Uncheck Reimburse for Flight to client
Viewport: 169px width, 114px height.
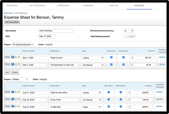pyautogui.click(x=124, y=57)
